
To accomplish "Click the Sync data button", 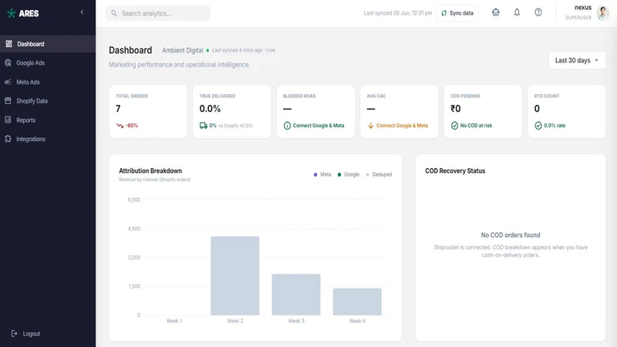I will point(457,13).
